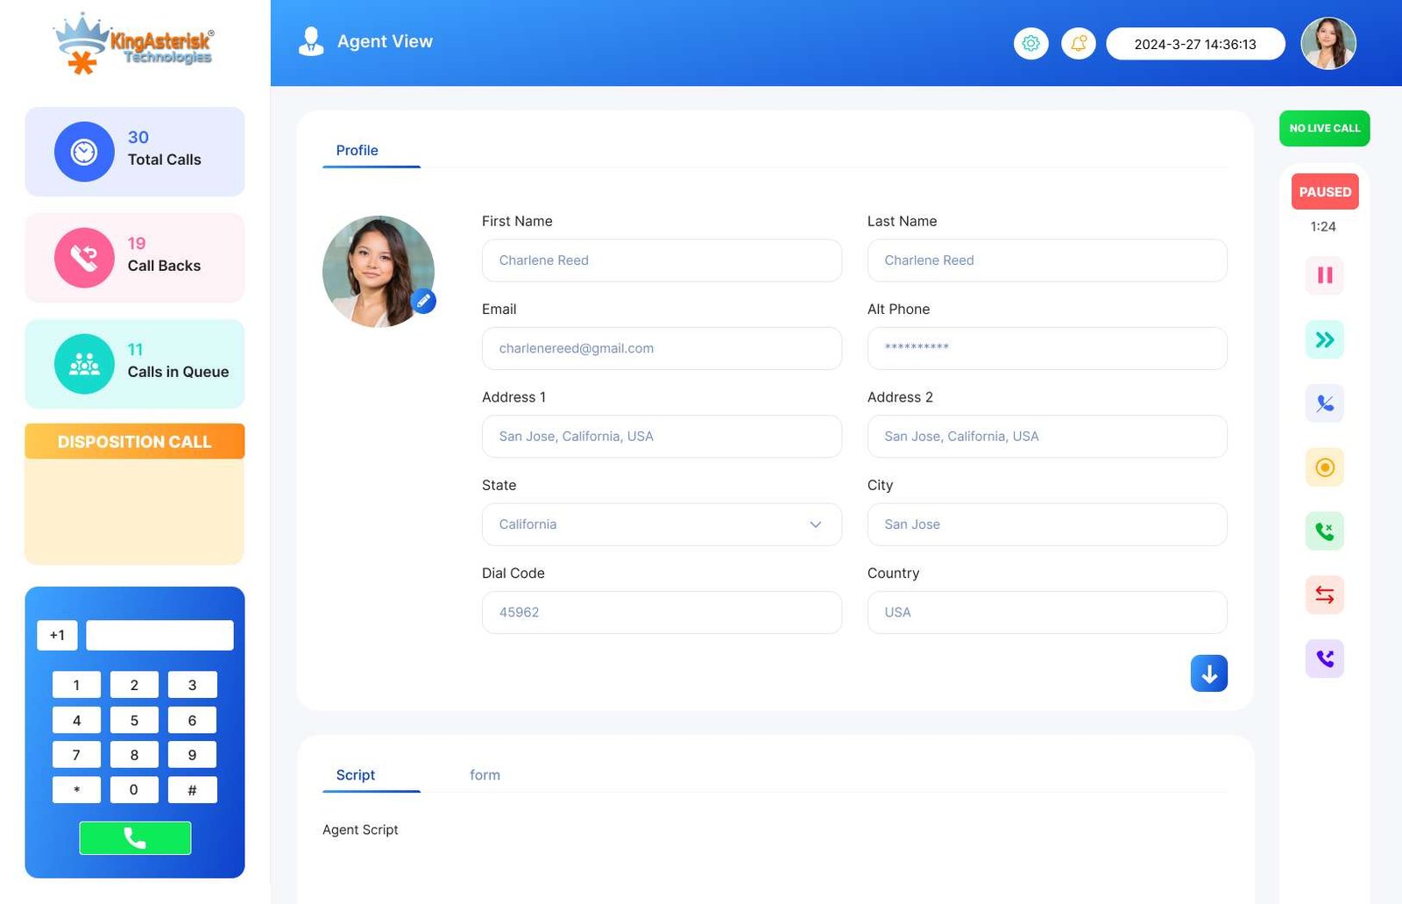Click the blue phone-slash icon

tap(1324, 403)
